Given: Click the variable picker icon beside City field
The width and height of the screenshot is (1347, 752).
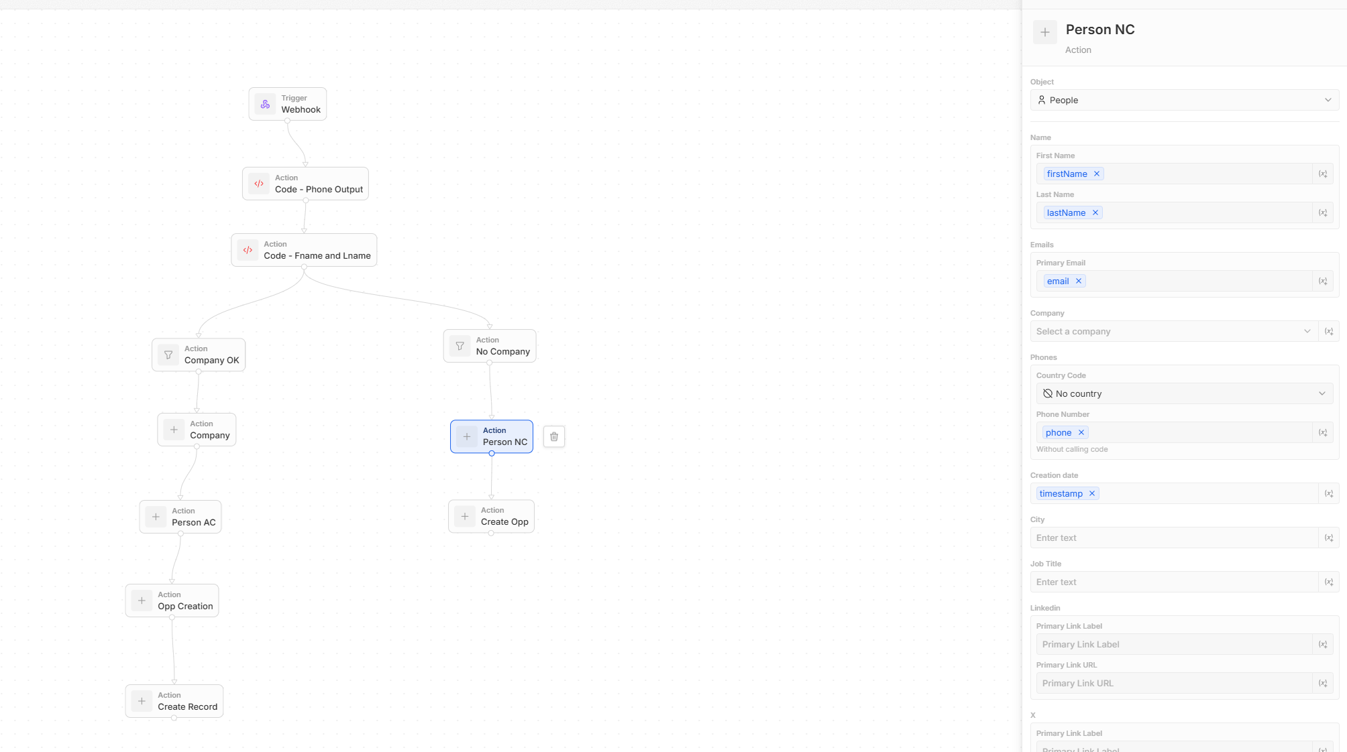Looking at the screenshot, I should click(x=1328, y=538).
